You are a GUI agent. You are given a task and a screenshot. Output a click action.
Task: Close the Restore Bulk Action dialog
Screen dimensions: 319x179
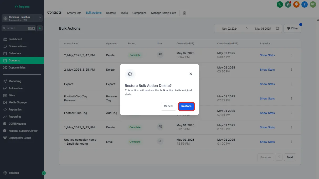tap(191, 74)
